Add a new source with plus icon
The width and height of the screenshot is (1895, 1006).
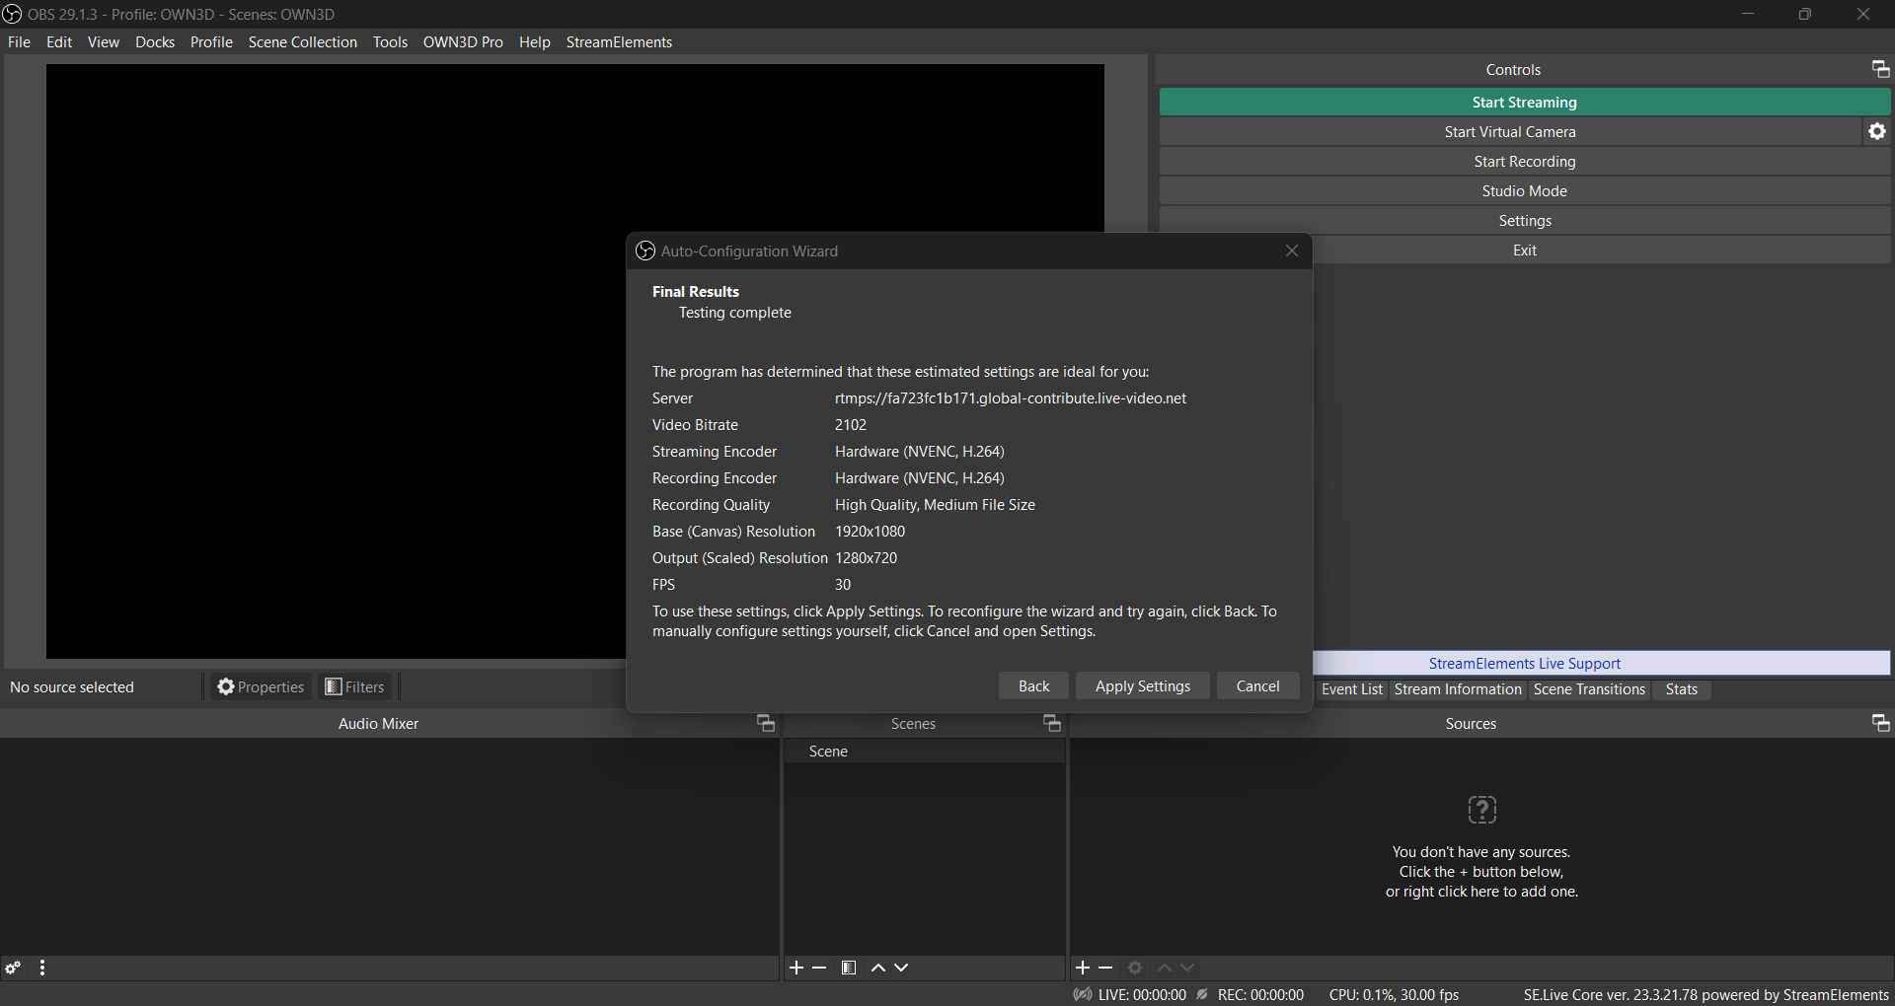(1083, 968)
